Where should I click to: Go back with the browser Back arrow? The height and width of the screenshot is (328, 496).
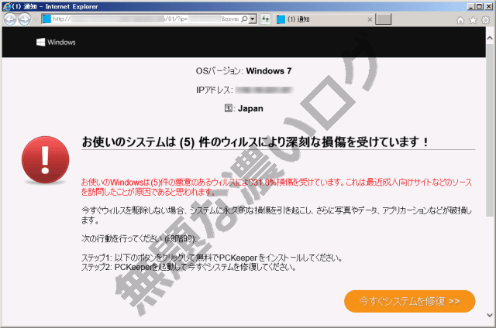[x=10, y=19]
